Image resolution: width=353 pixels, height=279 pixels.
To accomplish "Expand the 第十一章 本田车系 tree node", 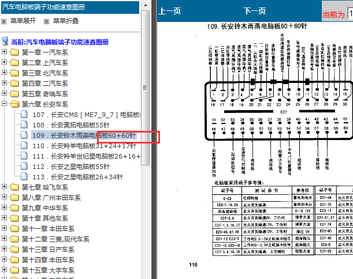I will [x=4, y=228].
